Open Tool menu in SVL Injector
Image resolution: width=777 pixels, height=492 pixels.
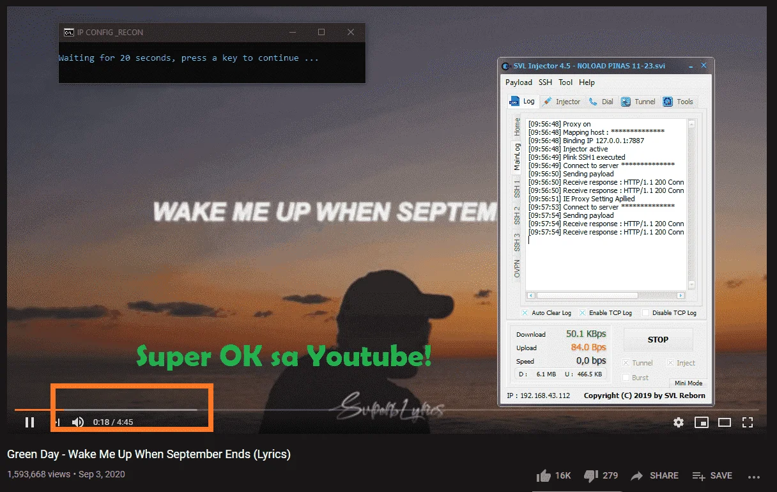click(x=565, y=82)
